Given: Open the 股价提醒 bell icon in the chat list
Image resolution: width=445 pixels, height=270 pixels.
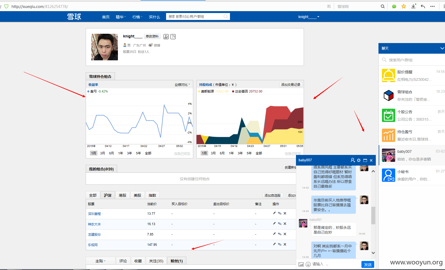Looking at the screenshot, I should tap(389, 75).
